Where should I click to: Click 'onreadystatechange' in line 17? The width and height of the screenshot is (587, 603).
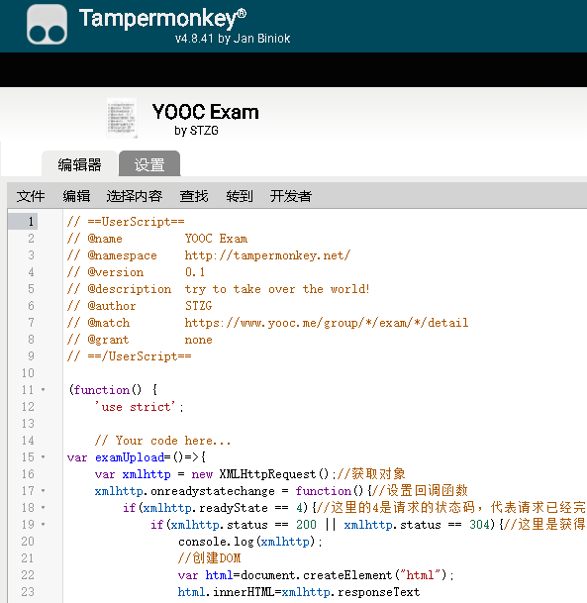[x=213, y=491]
